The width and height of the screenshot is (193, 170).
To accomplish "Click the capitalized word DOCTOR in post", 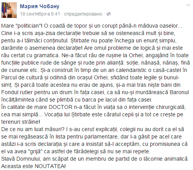I will coord(60,107).
